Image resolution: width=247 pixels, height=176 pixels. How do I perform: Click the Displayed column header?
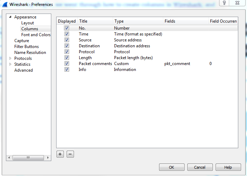[x=67, y=21]
